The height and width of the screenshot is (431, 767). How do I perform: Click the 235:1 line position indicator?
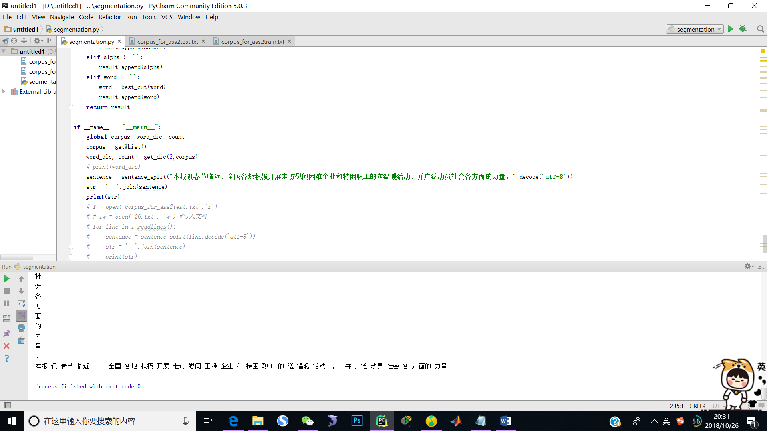[676, 406]
